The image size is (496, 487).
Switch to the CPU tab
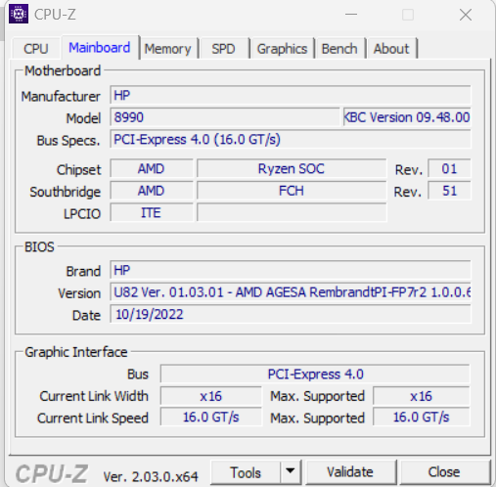[36, 49]
